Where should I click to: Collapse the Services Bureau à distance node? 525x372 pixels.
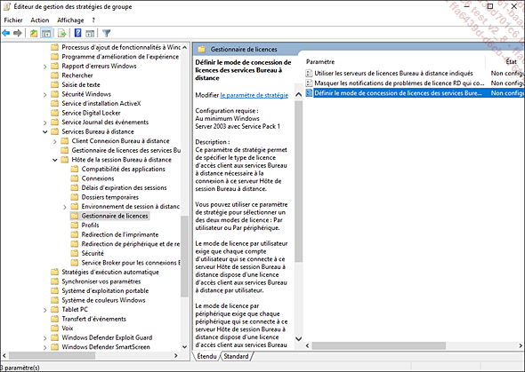(44, 132)
